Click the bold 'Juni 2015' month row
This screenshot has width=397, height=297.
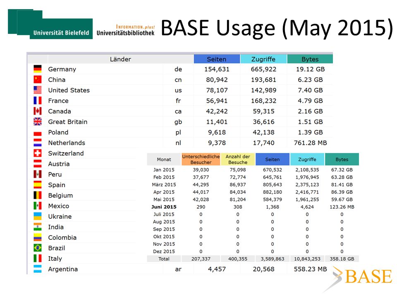coord(164,207)
